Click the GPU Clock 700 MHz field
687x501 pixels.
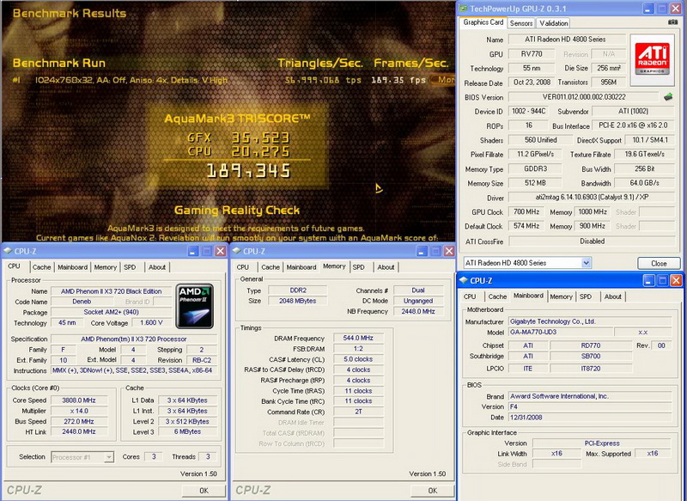coord(526,211)
